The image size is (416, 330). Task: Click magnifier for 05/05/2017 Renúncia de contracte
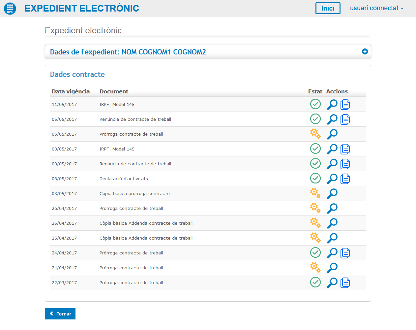pyautogui.click(x=332, y=119)
